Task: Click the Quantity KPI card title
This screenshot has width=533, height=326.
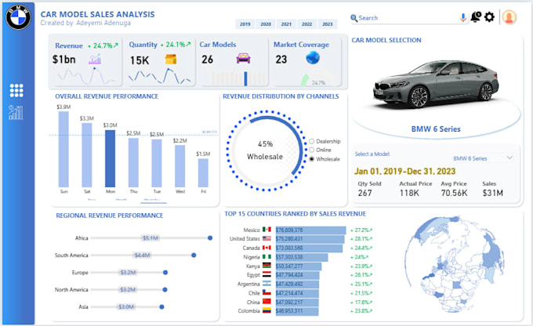Action: pos(143,45)
